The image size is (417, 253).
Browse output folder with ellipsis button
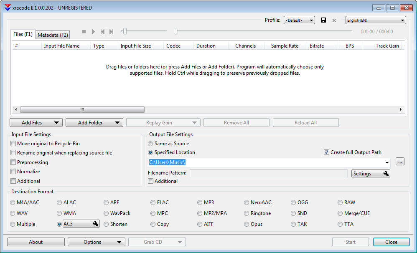coord(400,162)
